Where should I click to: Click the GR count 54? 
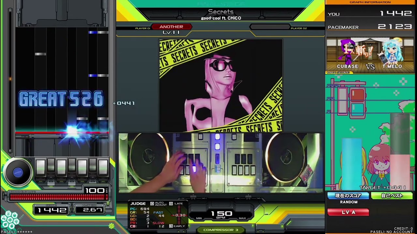(x=146, y=212)
